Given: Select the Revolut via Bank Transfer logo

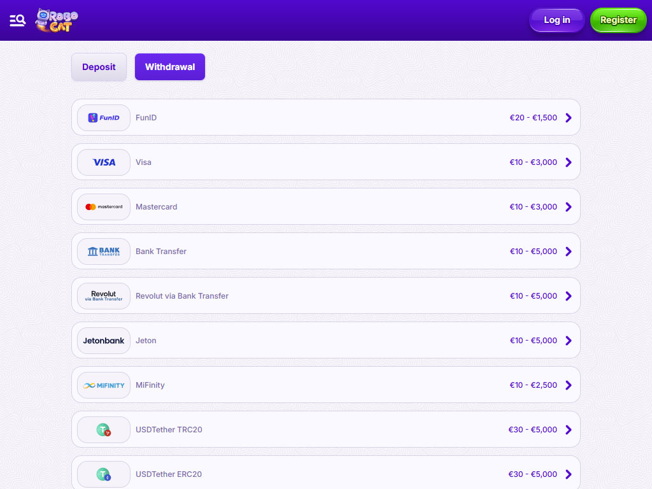Looking at the screenshot, I should [x=104, y=296].
